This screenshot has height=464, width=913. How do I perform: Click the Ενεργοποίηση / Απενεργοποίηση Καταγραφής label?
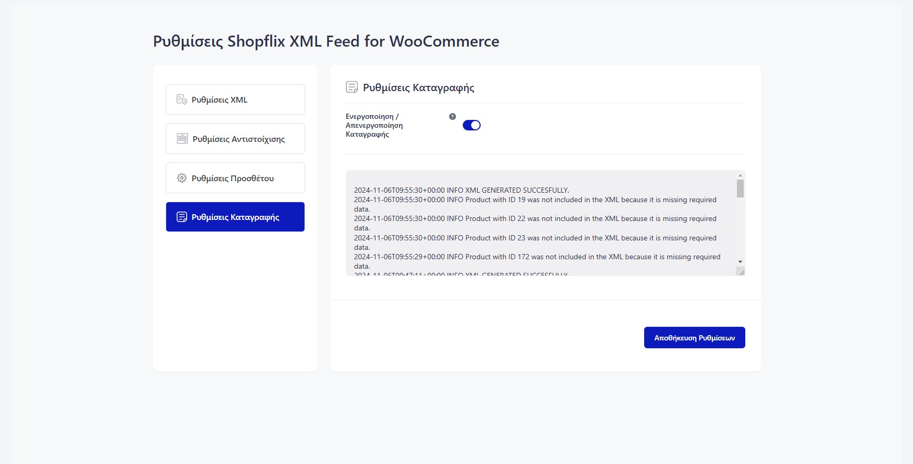point(374,126)
